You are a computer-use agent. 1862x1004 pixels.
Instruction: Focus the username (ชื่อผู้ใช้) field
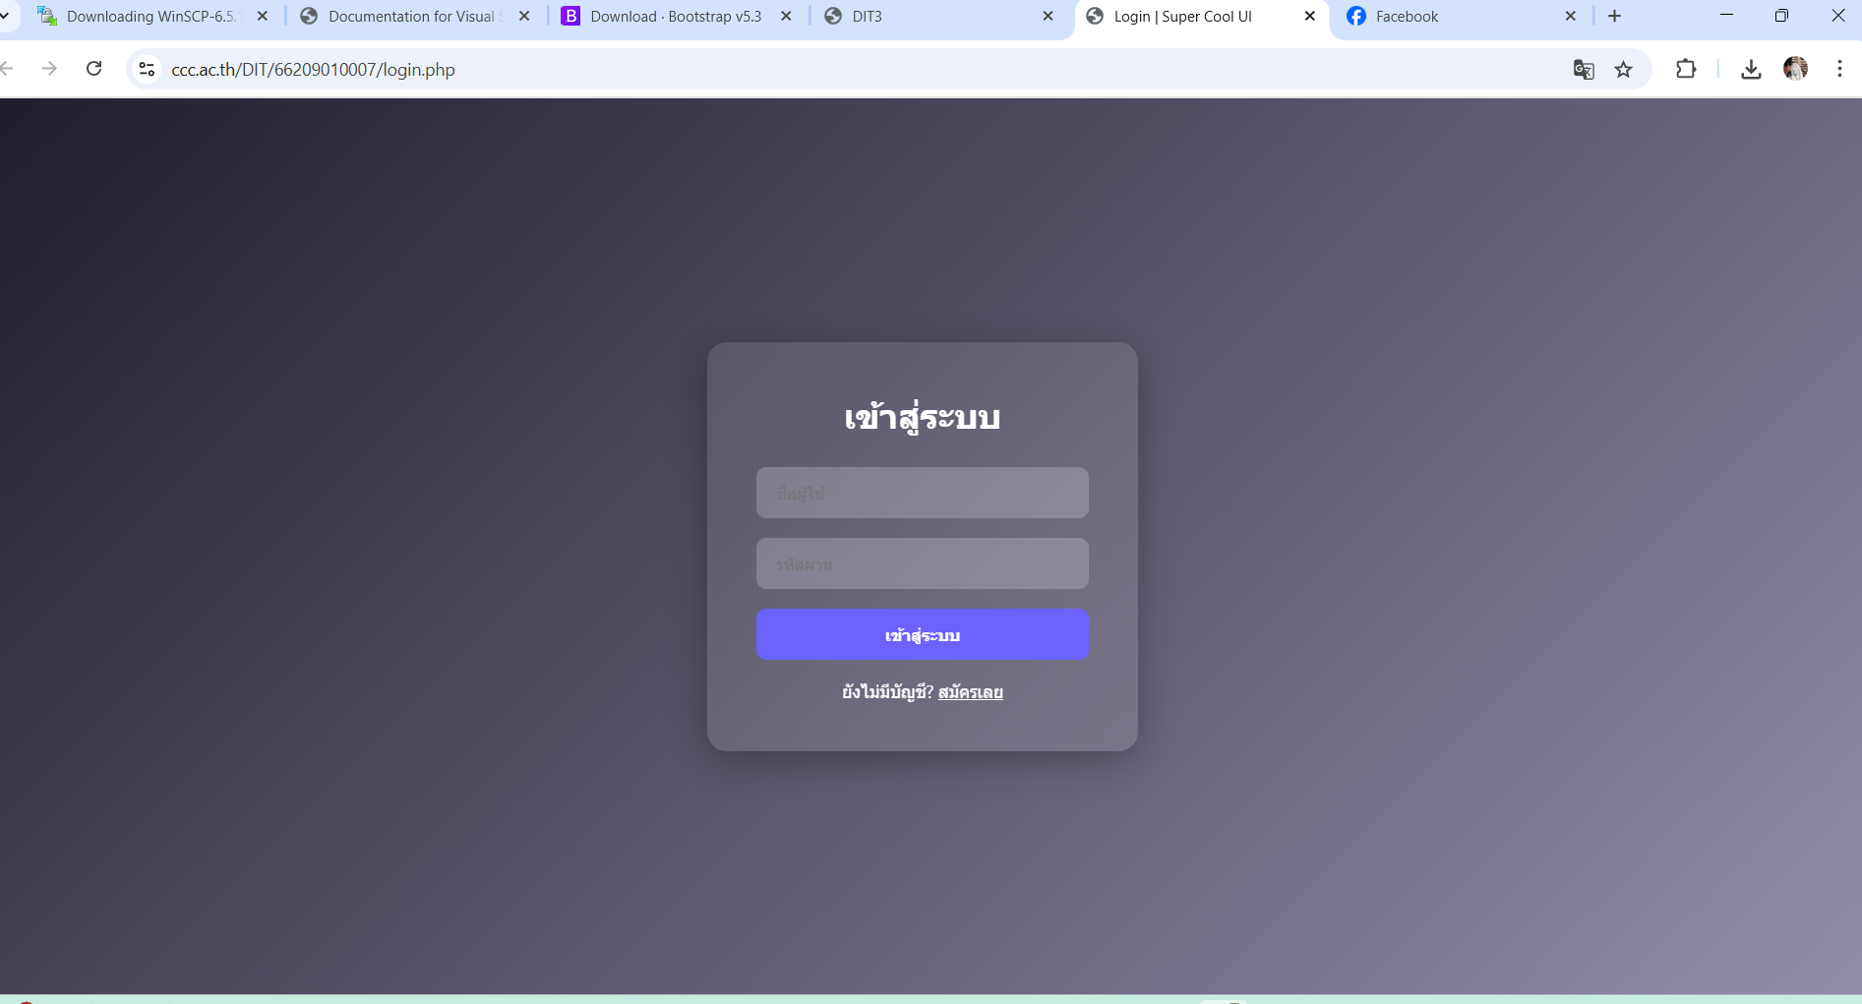923,493
